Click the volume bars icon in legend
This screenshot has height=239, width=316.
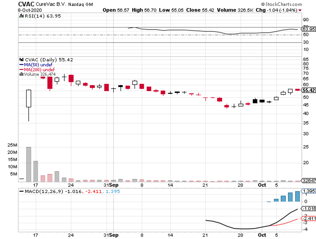(21, 74)
